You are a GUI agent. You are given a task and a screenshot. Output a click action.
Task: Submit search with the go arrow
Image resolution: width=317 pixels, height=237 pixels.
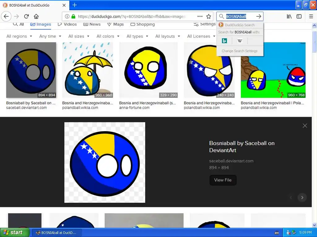pyautogui.click(x=258, y=16)
